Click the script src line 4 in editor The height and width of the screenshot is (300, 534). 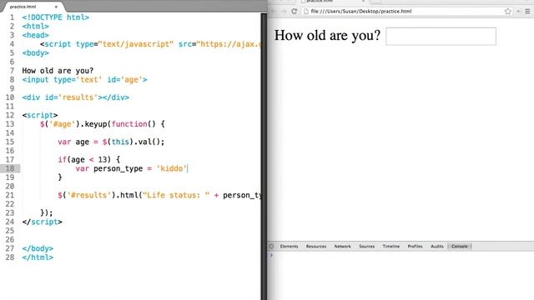tap(150, 44)
